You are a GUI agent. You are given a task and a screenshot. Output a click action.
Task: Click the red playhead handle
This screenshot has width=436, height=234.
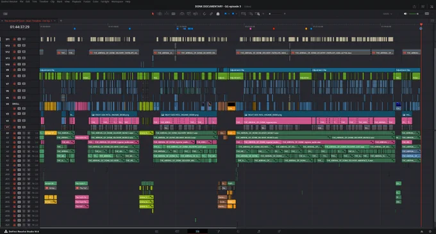(421, 25)
